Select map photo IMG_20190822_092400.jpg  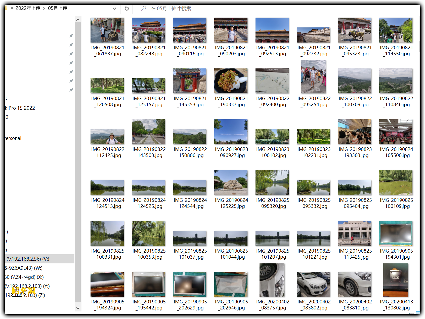point(272,81)
